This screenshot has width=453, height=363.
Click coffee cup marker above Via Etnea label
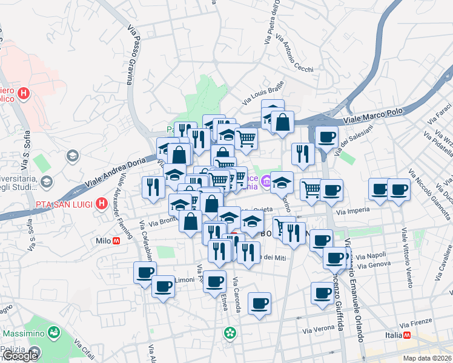(x=214, y=282)
